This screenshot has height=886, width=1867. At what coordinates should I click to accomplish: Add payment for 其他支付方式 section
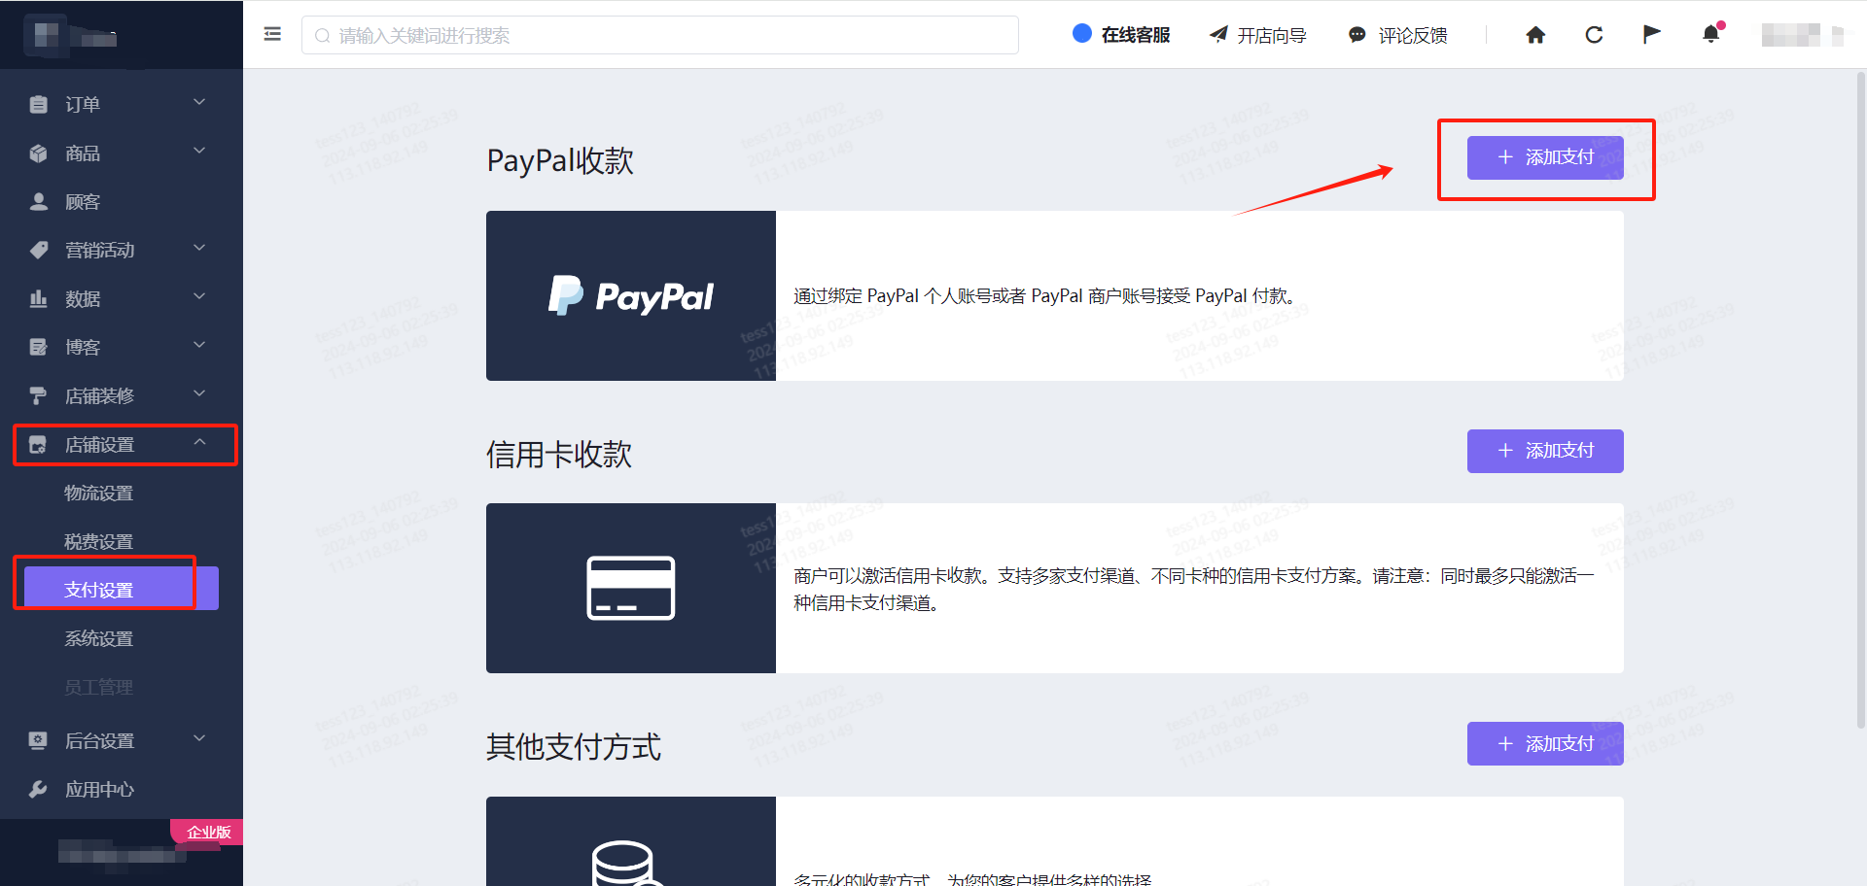1545,743
